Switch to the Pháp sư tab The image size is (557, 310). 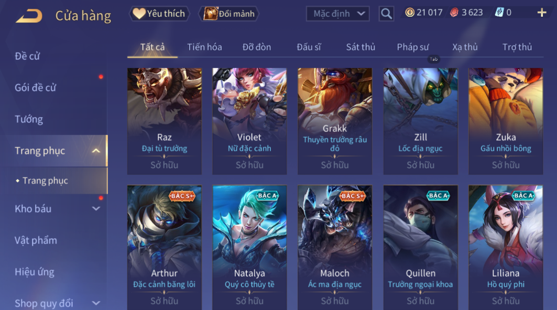[x=413, y=47]
